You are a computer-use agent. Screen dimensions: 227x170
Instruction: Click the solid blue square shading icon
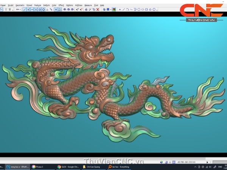coord(108,9)
